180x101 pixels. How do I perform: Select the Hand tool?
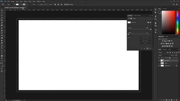[2, 56]
